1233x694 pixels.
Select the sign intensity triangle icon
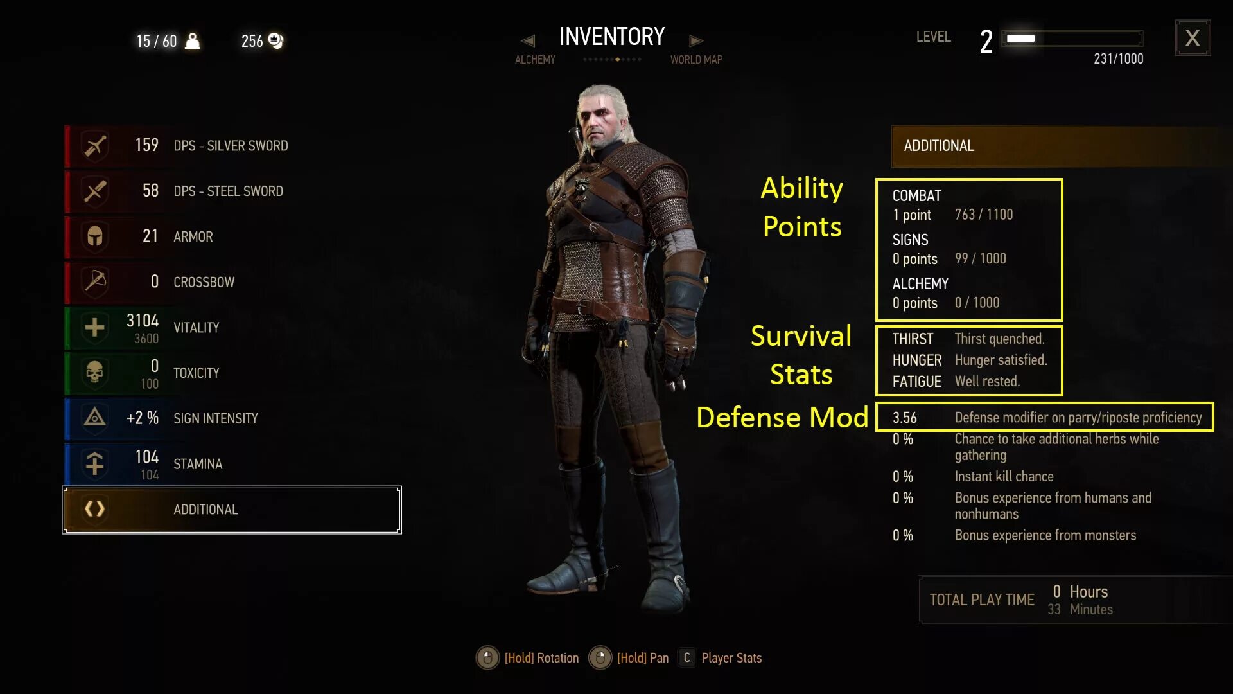[95, 418]
